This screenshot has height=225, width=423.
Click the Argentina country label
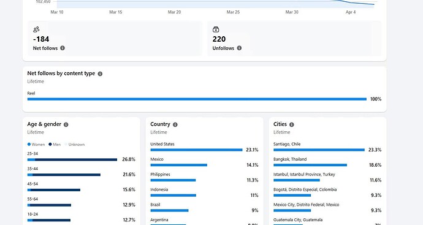(x=159, y=220)
